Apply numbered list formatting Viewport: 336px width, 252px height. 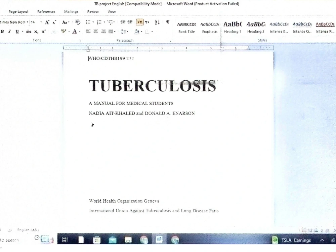pos(99,22)
